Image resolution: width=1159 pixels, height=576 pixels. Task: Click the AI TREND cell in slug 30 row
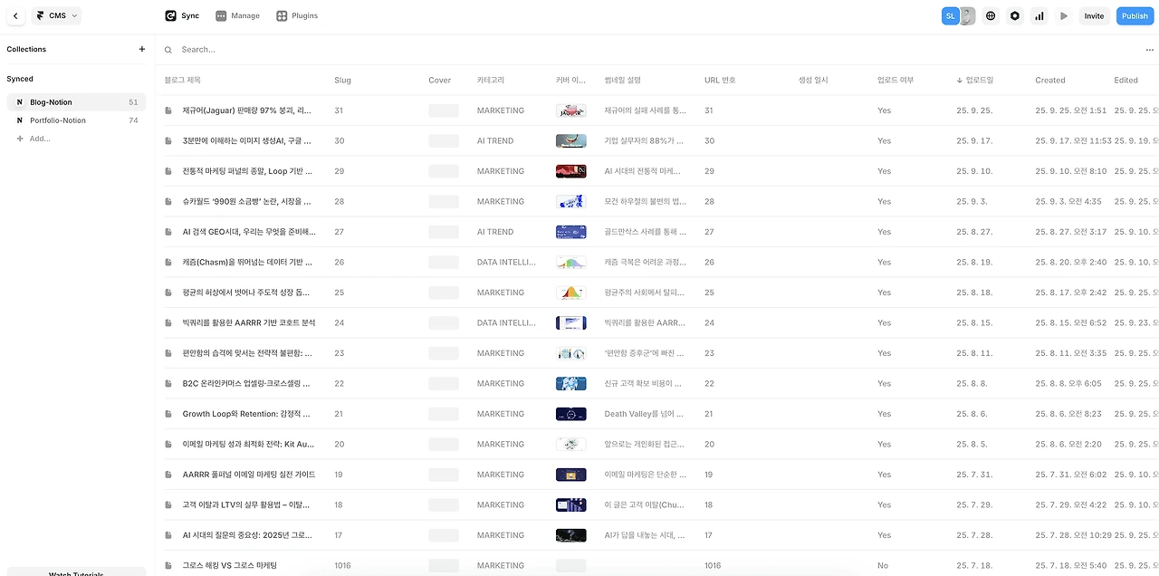[x=495, y=141]
